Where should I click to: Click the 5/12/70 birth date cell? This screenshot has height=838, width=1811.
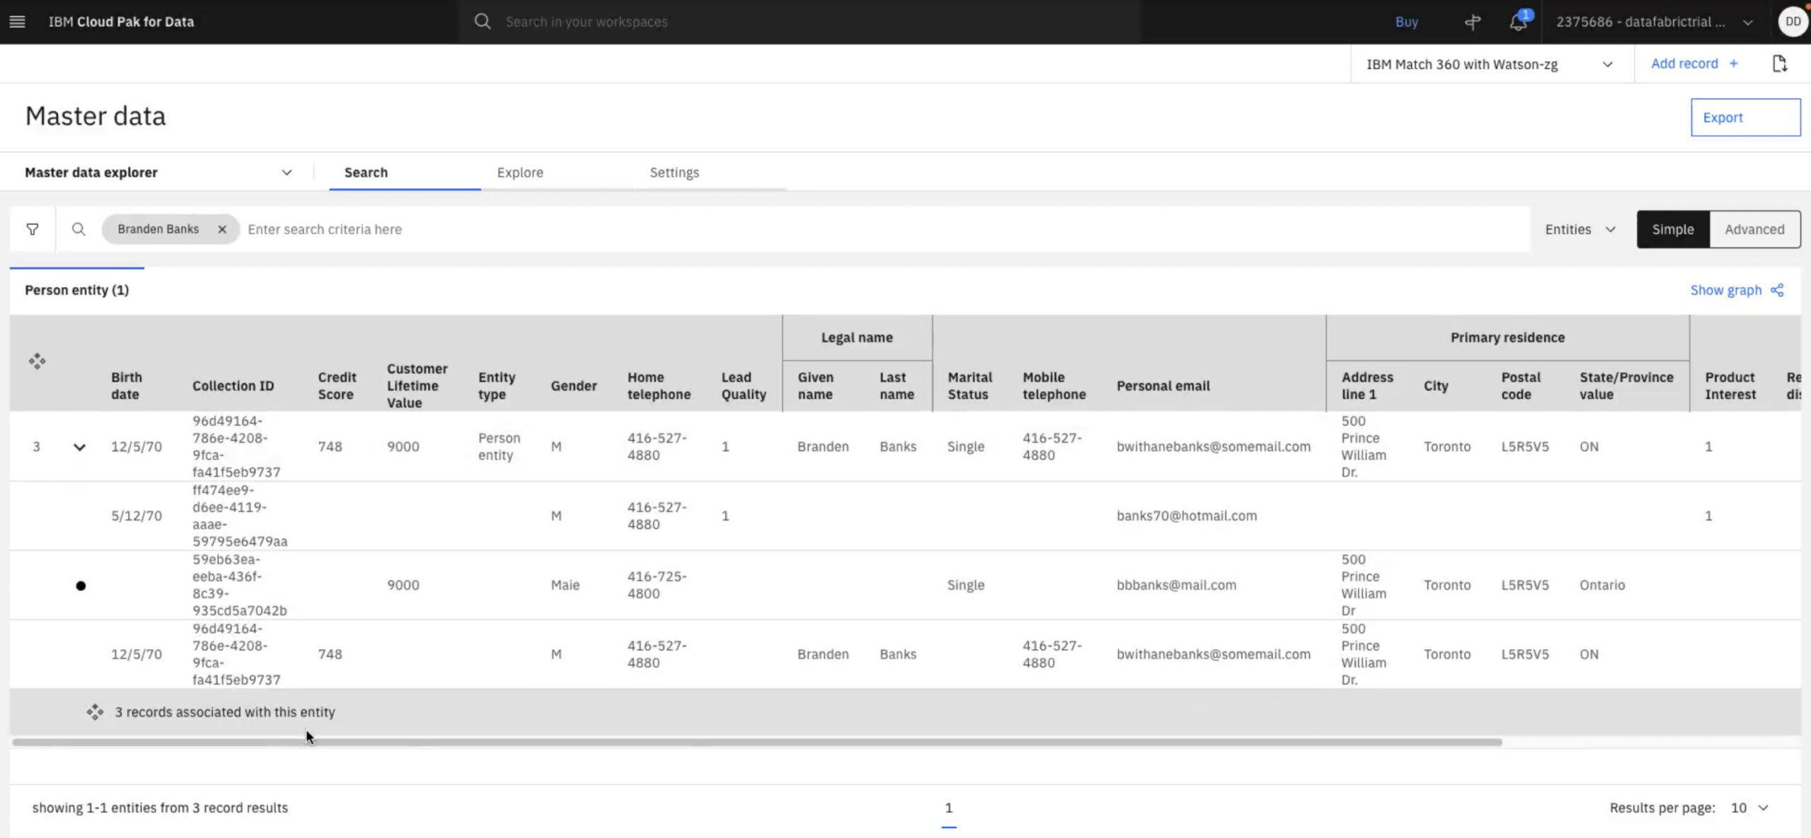[136, 516]
